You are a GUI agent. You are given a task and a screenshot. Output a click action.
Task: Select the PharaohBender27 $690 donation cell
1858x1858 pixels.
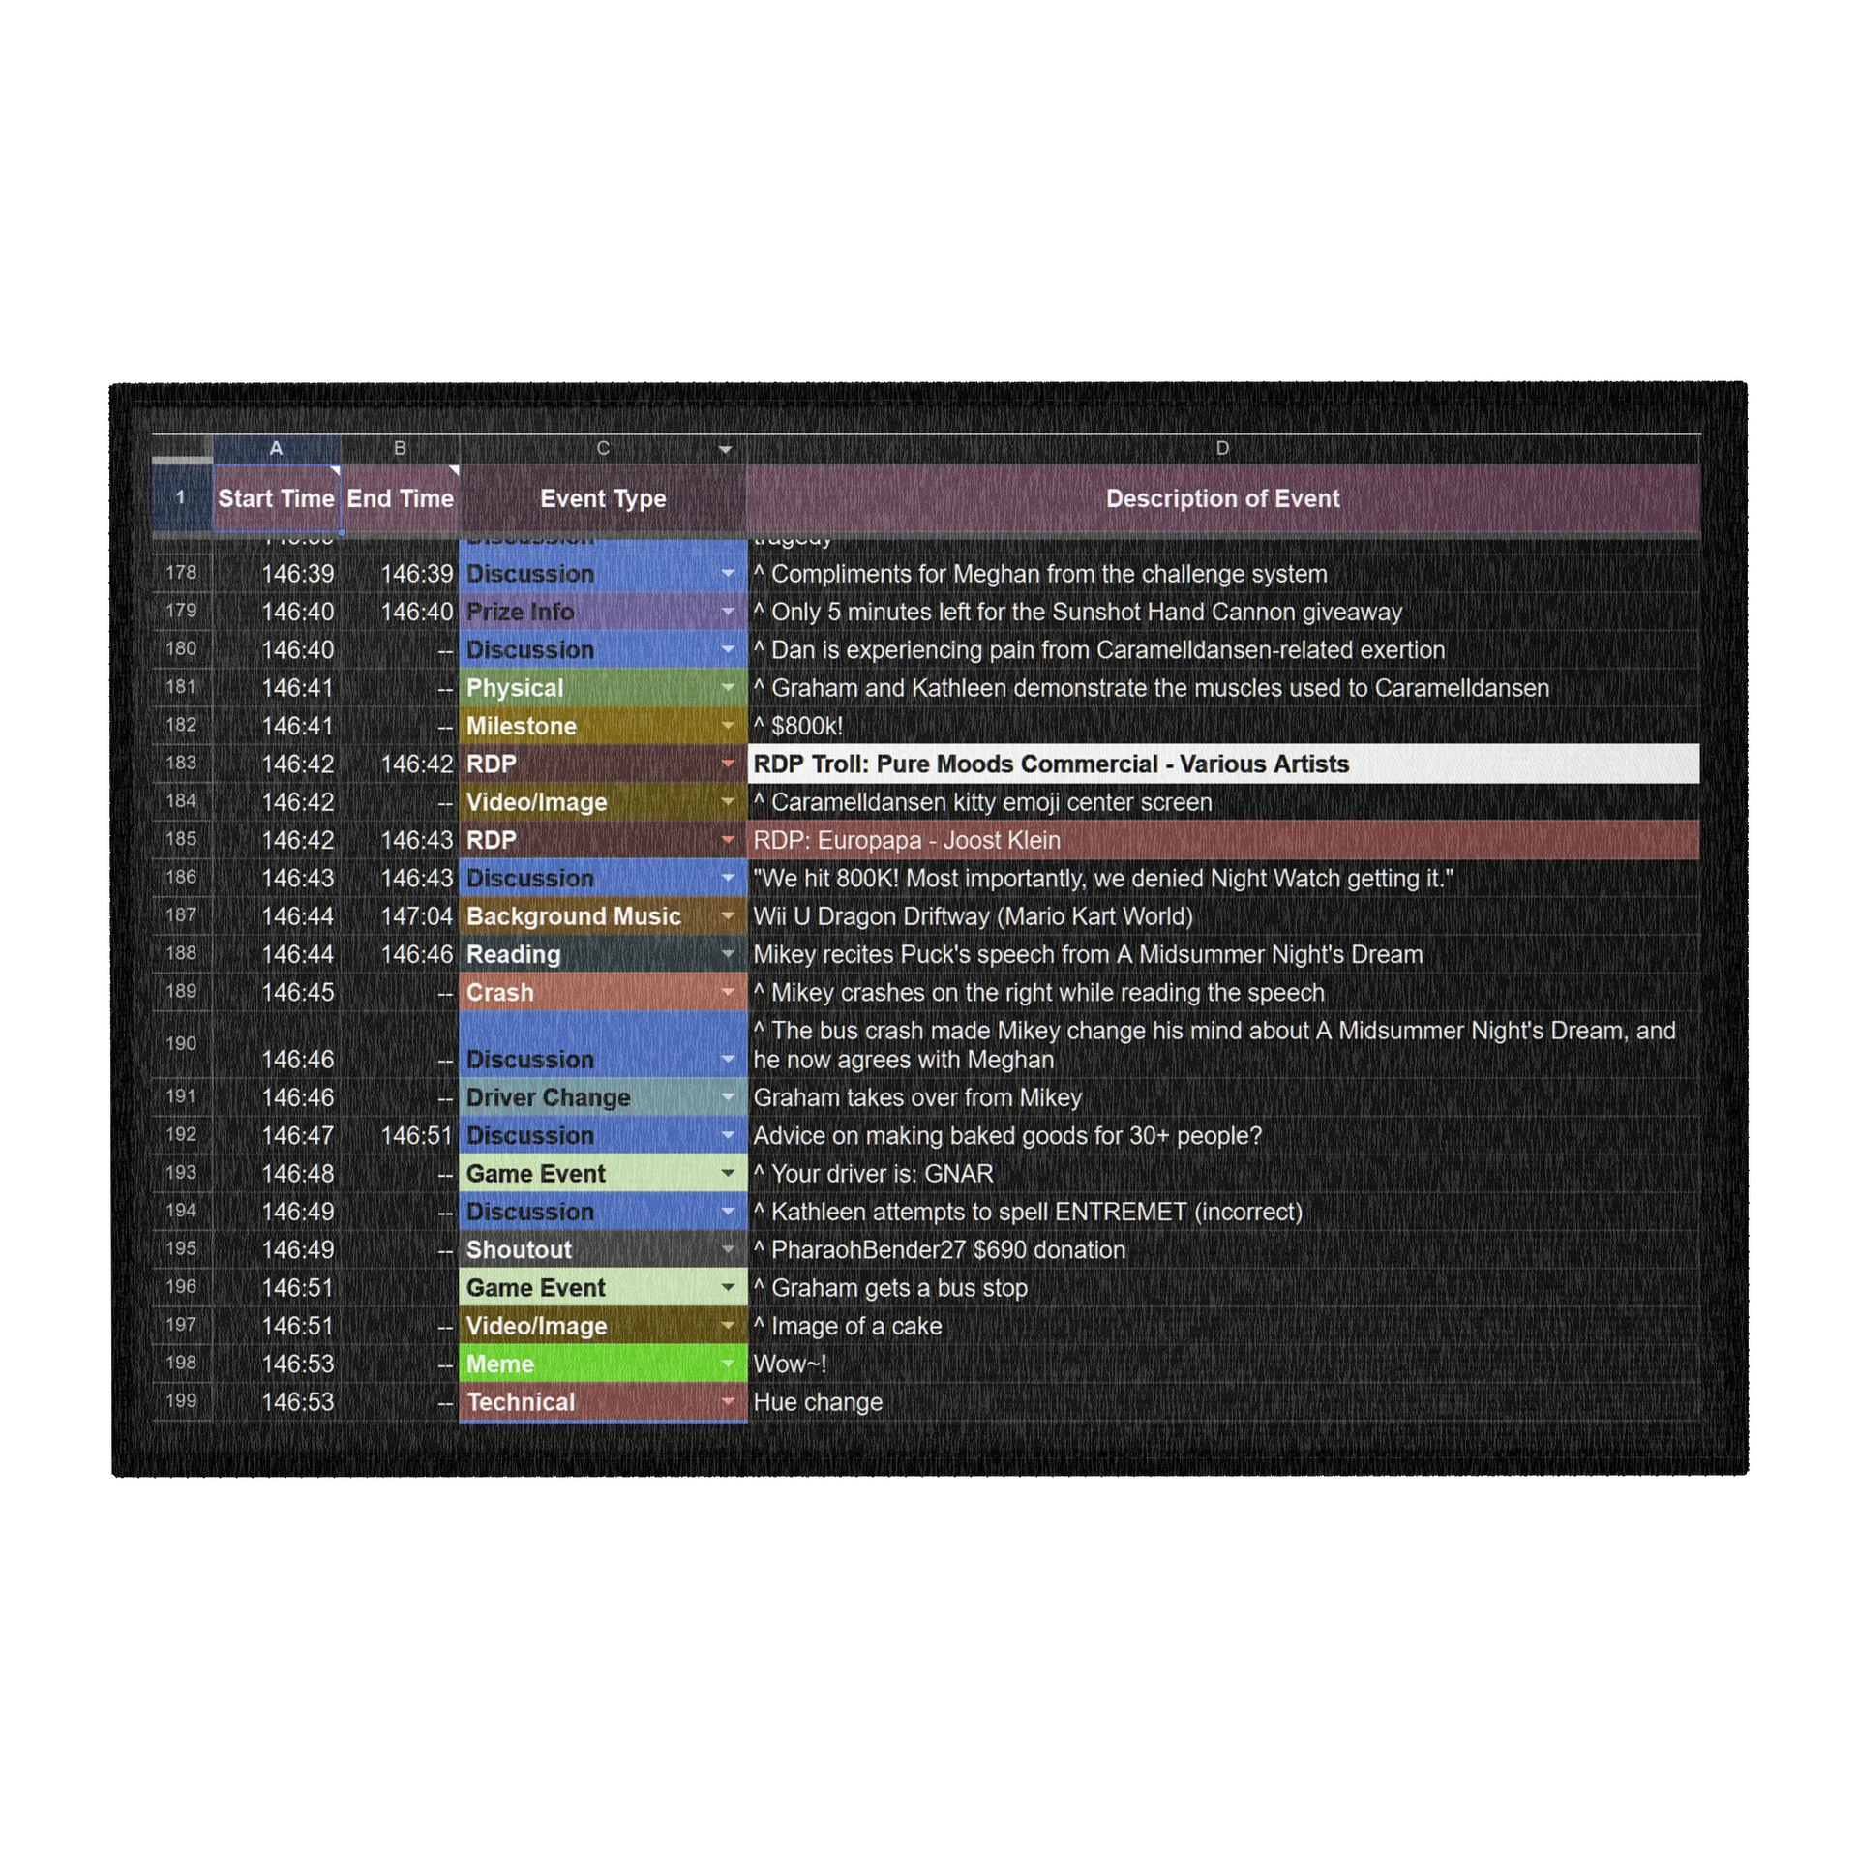(x=1223, y=1249)
